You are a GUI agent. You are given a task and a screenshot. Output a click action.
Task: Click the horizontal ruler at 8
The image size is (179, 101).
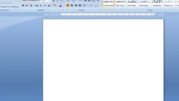(x=106, y=14)
